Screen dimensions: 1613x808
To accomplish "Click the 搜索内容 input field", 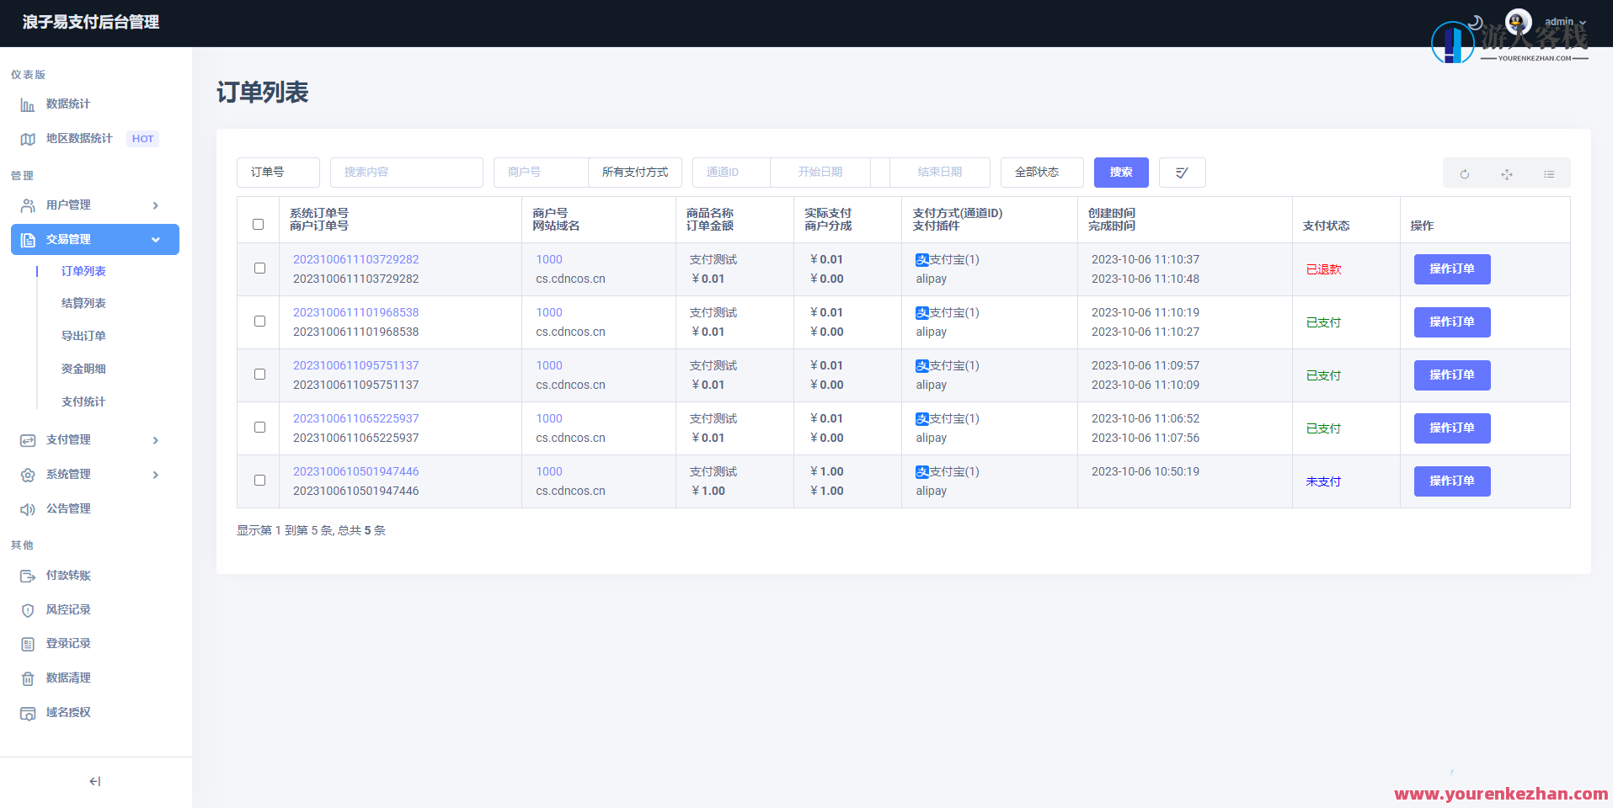I will tap(406, 173).
